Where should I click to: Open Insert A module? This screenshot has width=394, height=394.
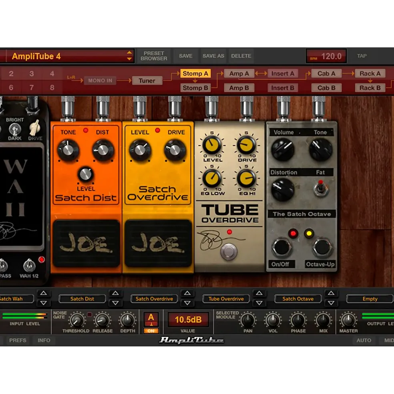(283, 74)
